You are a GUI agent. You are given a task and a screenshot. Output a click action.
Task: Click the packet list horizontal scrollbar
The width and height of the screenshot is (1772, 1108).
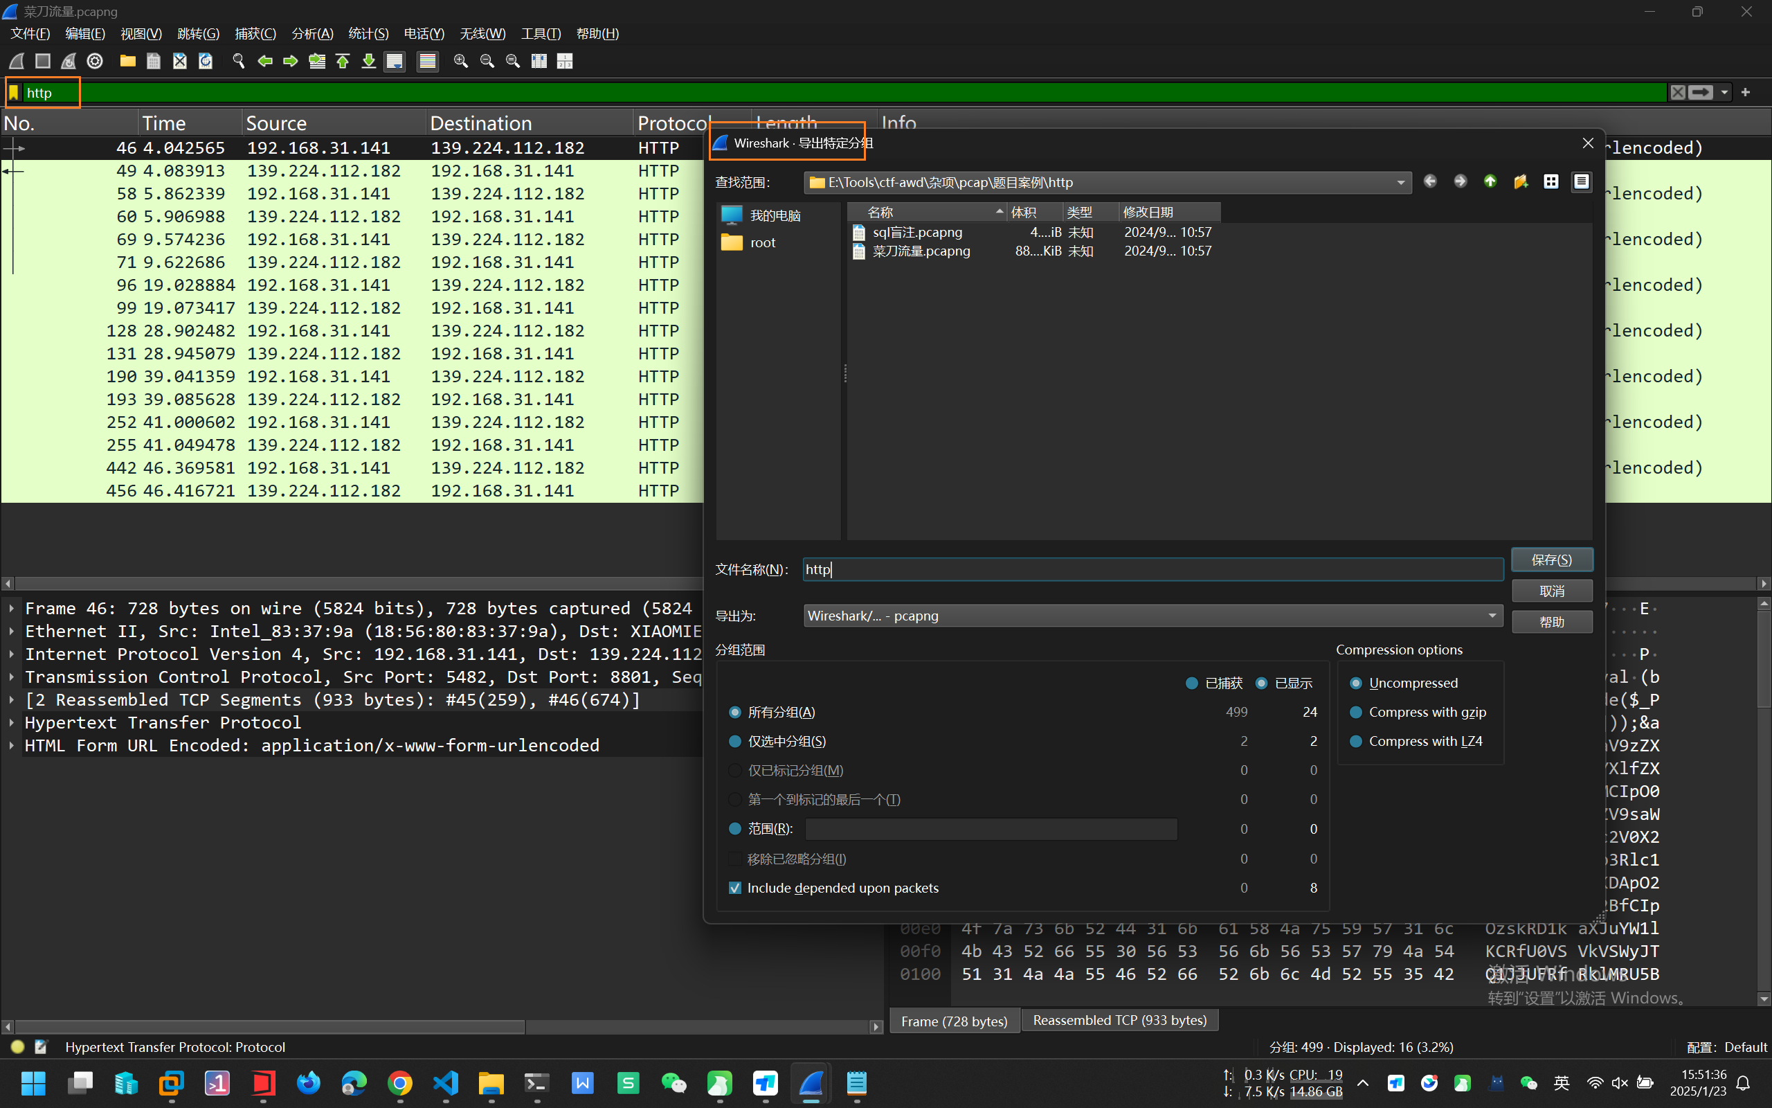(352, 583)
